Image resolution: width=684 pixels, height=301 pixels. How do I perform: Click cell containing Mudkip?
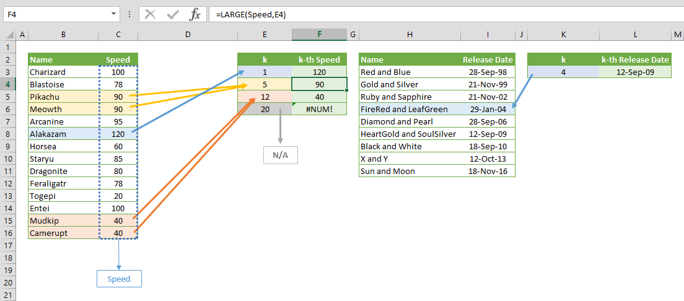(x=64, y=220)
